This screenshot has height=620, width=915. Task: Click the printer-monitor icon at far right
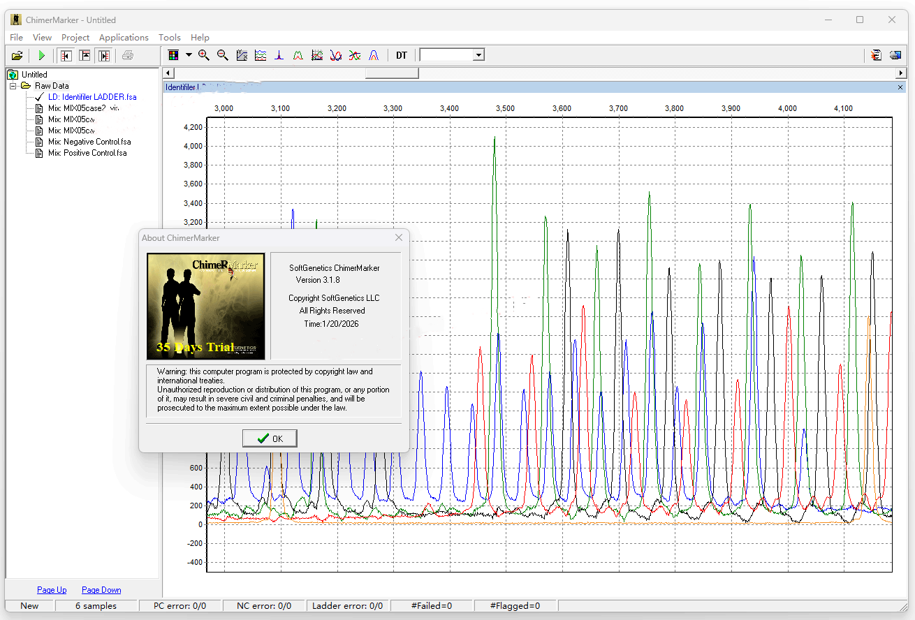(896, 55)
